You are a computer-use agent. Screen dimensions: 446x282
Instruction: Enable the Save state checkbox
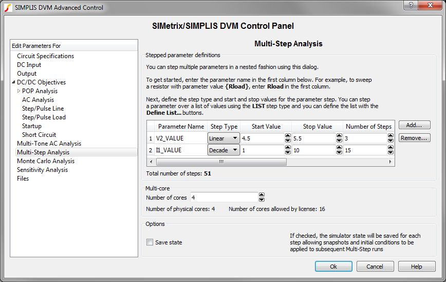150,242
